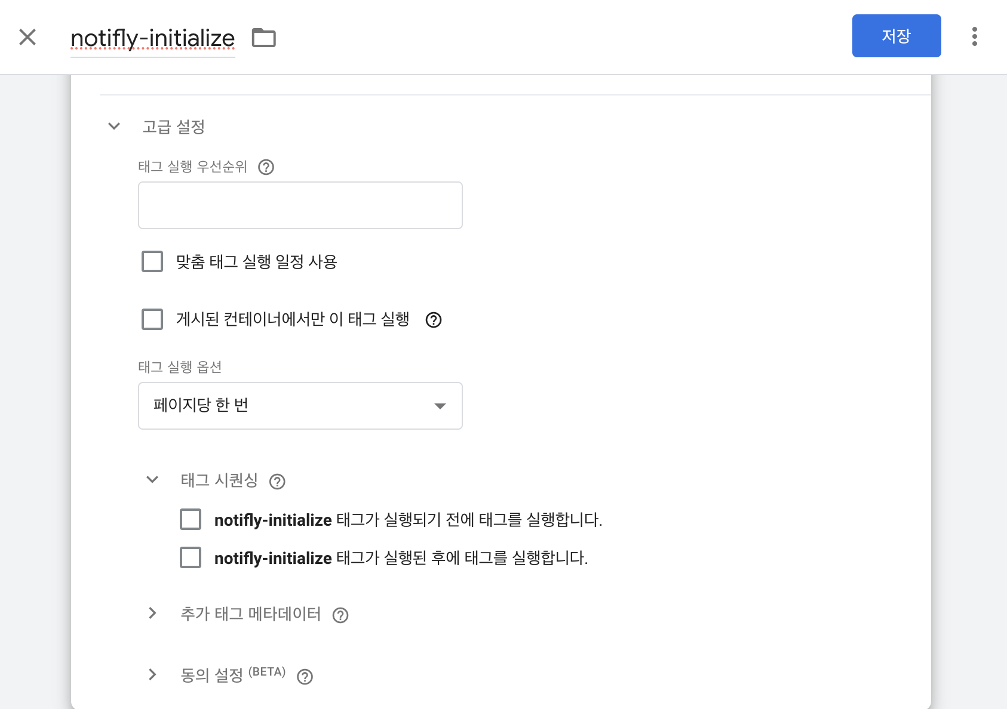Expand the 추가 태그 메타데이터 section
The height and width of the screenshot is (709, 1007).
coord(152,614)
